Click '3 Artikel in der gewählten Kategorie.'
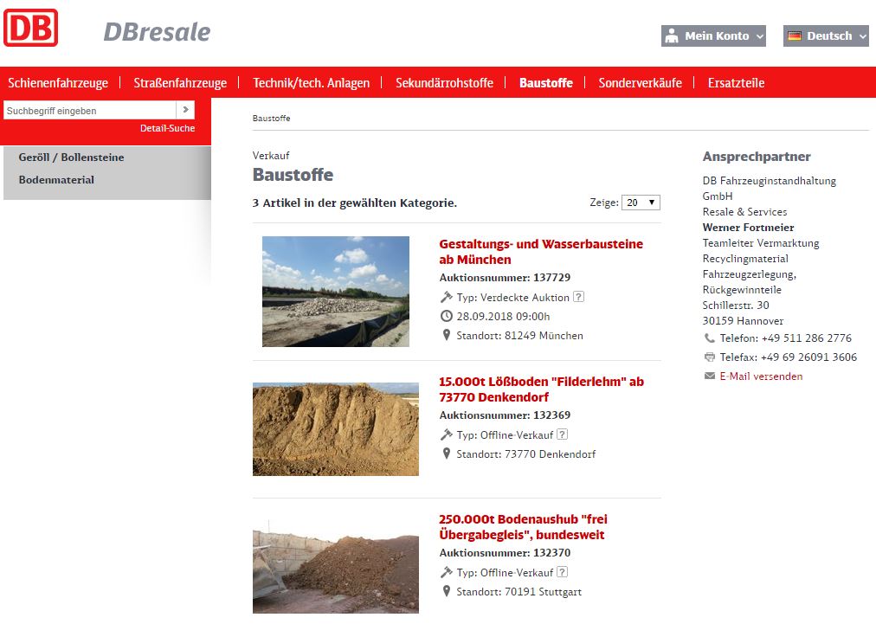Screen dimensions: 876x624 tap(355, 203)
